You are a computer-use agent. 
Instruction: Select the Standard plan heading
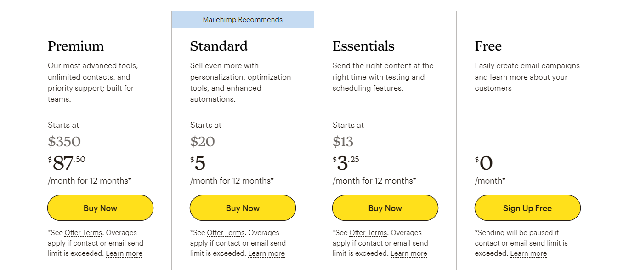(219, 46)
